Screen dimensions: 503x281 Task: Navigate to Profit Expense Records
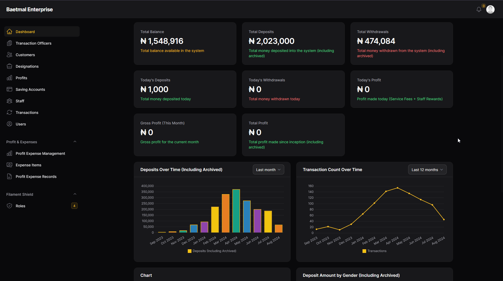[36, 177]
